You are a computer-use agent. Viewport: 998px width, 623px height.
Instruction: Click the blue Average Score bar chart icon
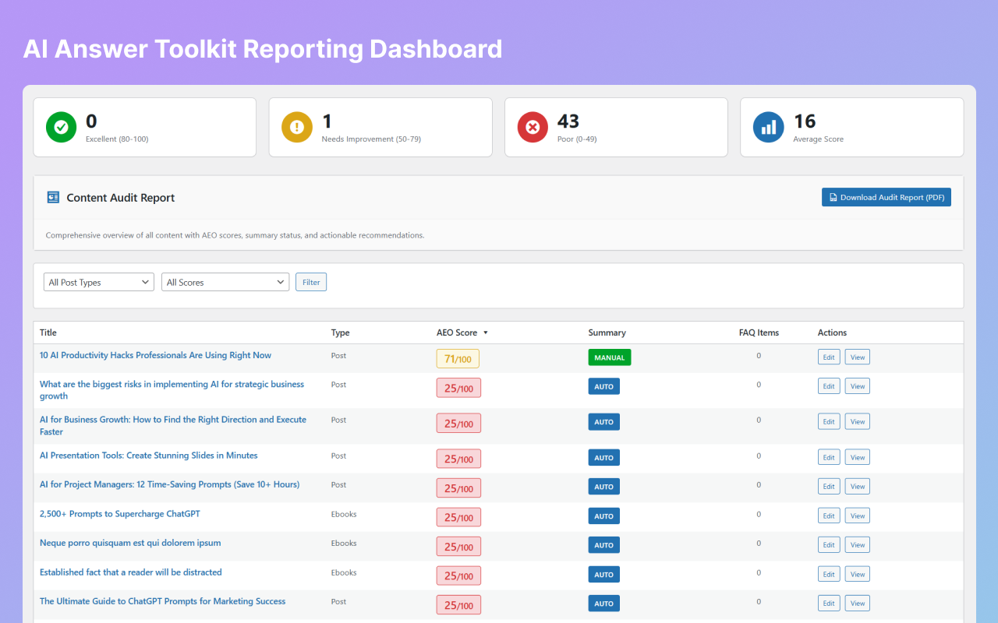768,127
